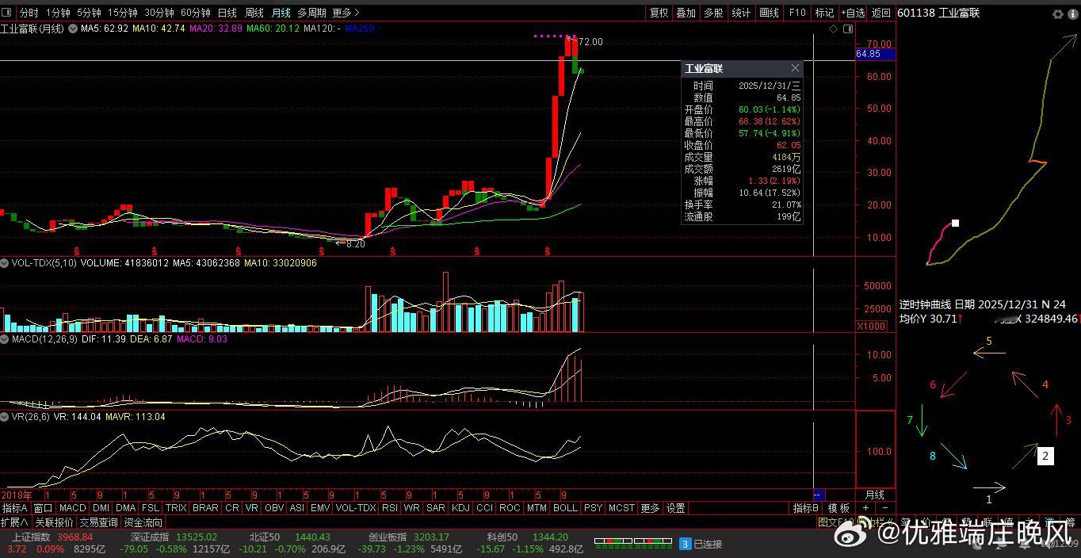The height and width of the screenshot is (558, 1081).
Task: Close the 工业富联 data popup
Action: click(795, 68)
